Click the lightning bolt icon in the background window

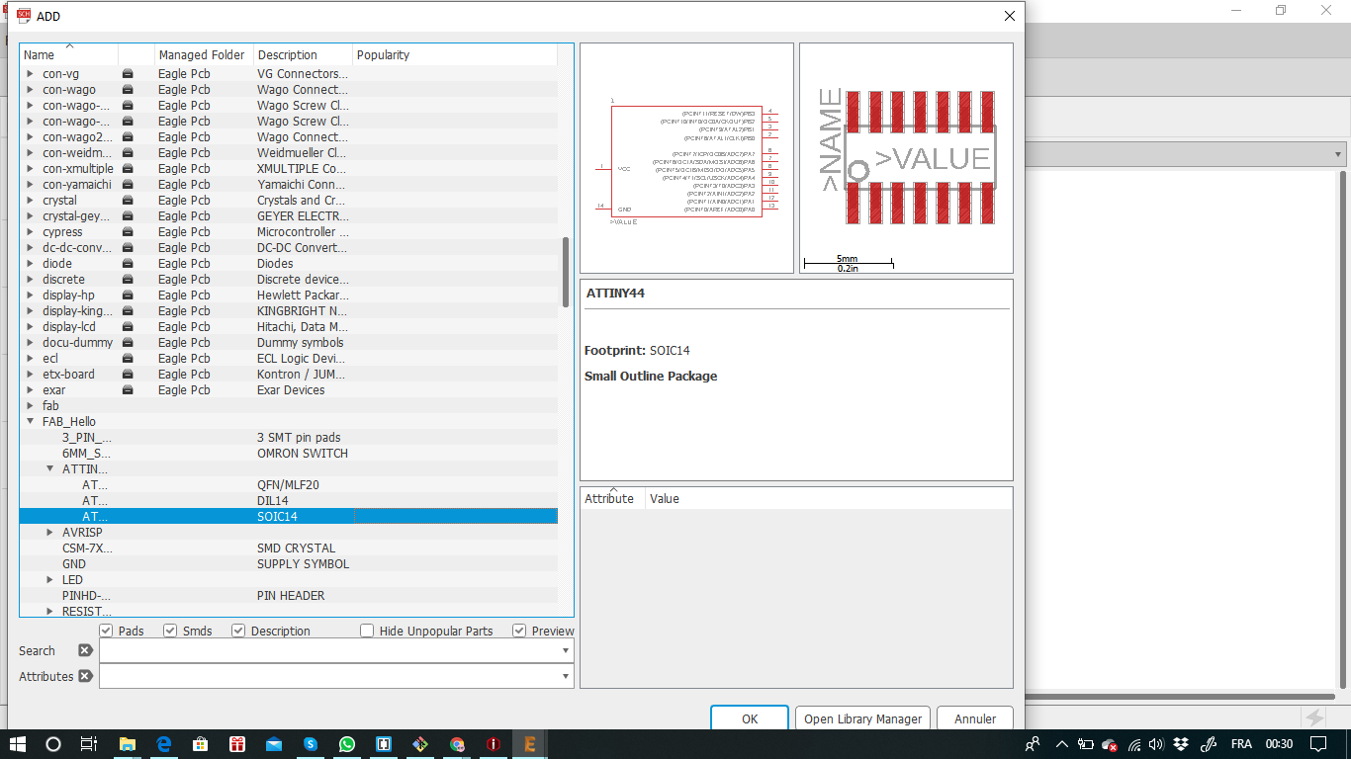click(x=1314, y=718)
